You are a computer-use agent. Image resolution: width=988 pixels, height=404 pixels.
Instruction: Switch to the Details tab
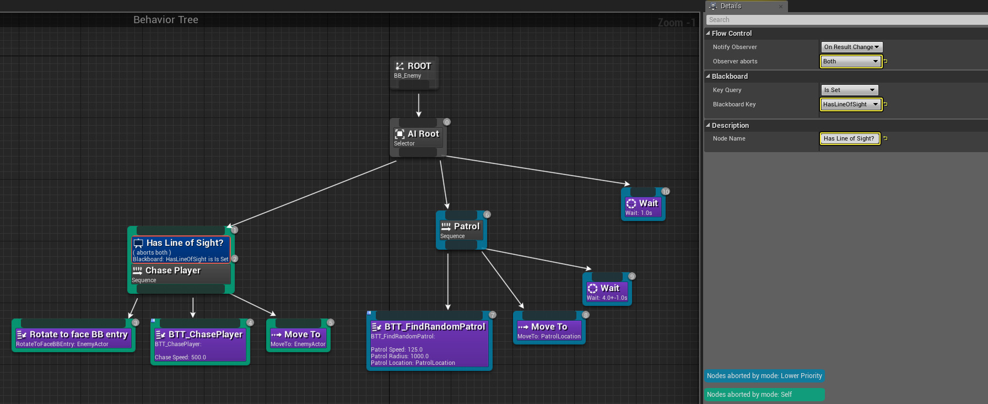point(731,6)
